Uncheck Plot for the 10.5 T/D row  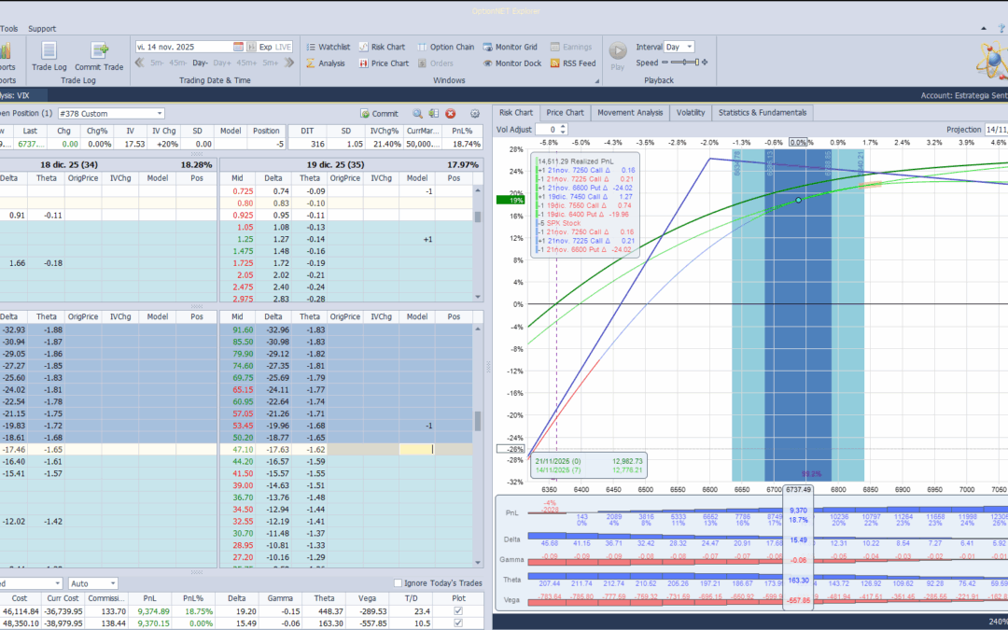click(457, 623)
